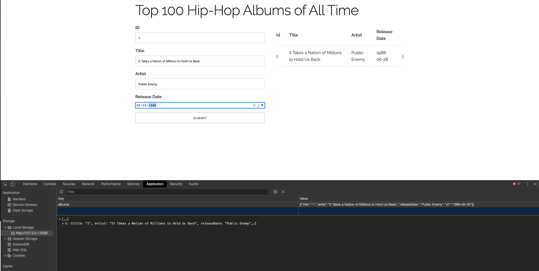539x271 pixels.
Task: Expand the array object in the console preview
Action: pyautogui.click(x=60, y=219)
